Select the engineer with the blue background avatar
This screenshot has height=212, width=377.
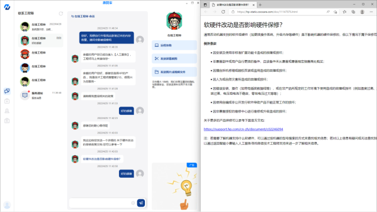41,68
